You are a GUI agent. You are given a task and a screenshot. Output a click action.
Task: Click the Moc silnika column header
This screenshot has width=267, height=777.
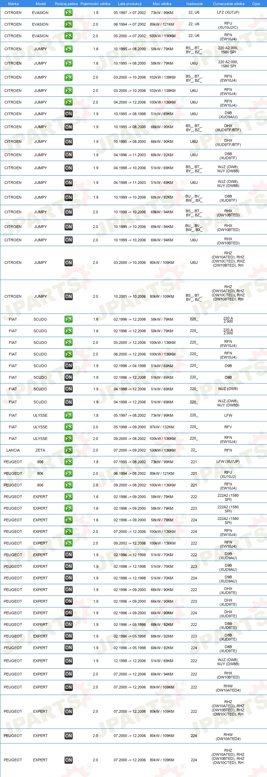(x=162, y=4)
